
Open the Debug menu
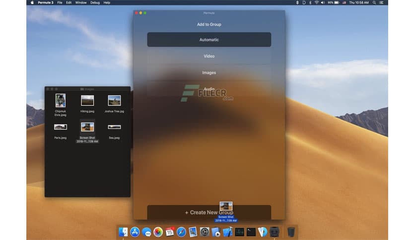point(95,2)
